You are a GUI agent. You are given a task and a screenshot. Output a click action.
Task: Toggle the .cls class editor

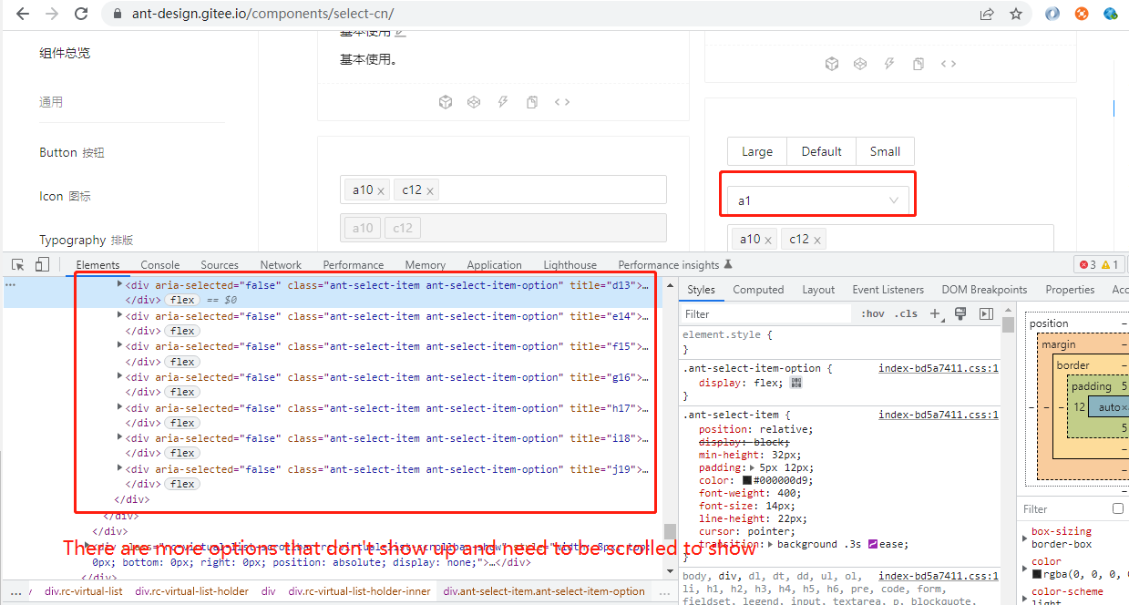point(906,313)
